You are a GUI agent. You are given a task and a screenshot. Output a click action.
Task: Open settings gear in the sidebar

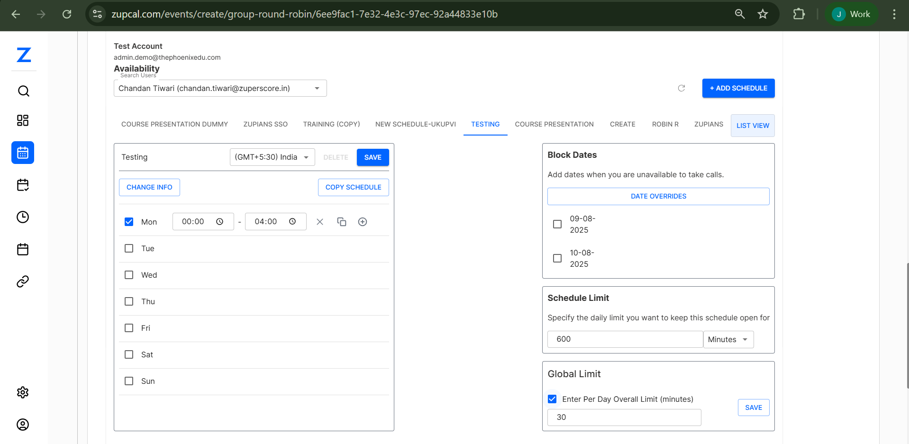point(23,392)
